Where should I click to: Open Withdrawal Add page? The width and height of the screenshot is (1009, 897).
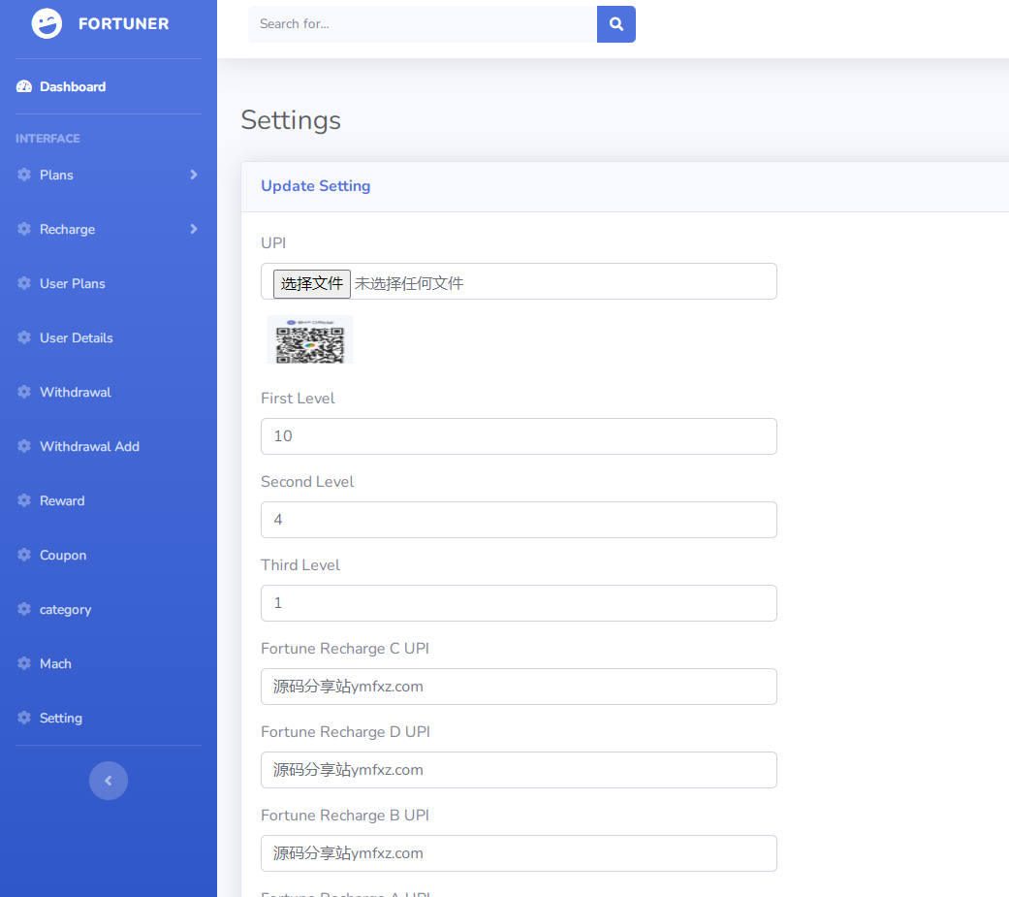pos(89,447)
